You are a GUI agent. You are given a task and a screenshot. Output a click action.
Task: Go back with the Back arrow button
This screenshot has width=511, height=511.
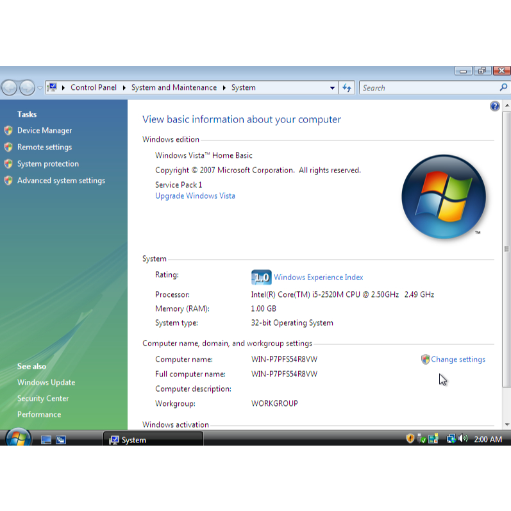coord(10,88)
